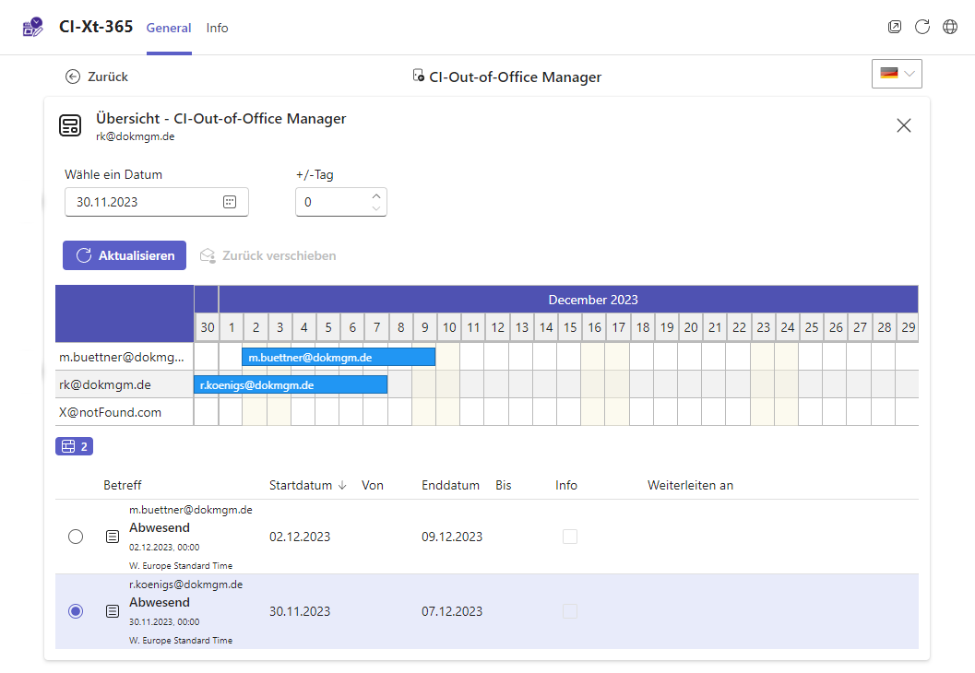
Task: Select the m.buettner@dokmgm.de radio button
Action: (76, 537)
